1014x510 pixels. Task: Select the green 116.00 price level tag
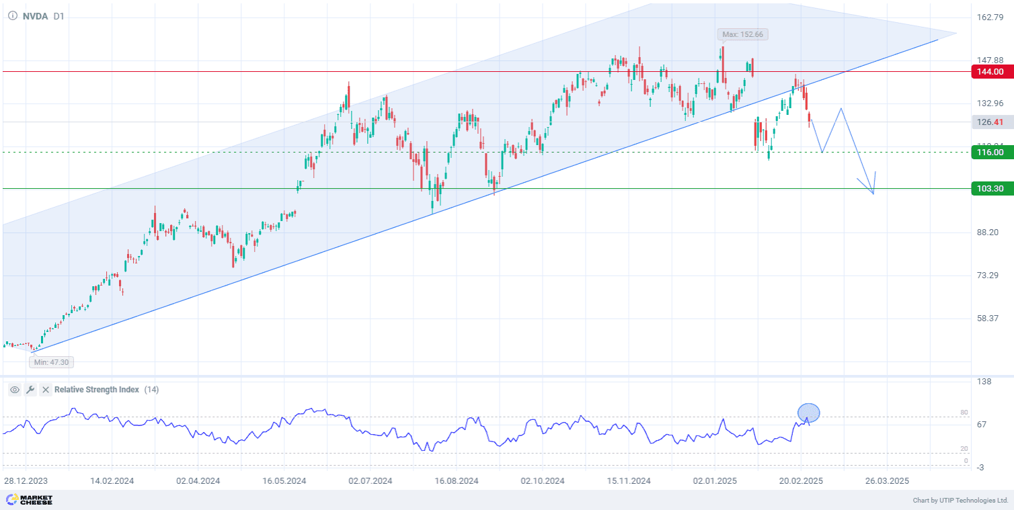(x=991, y=153)
